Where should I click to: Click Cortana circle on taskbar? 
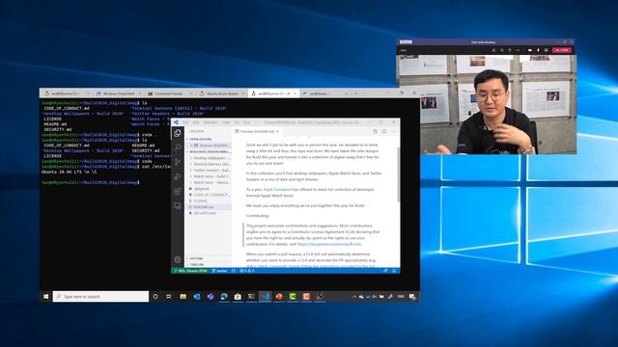tap(155, 297)
